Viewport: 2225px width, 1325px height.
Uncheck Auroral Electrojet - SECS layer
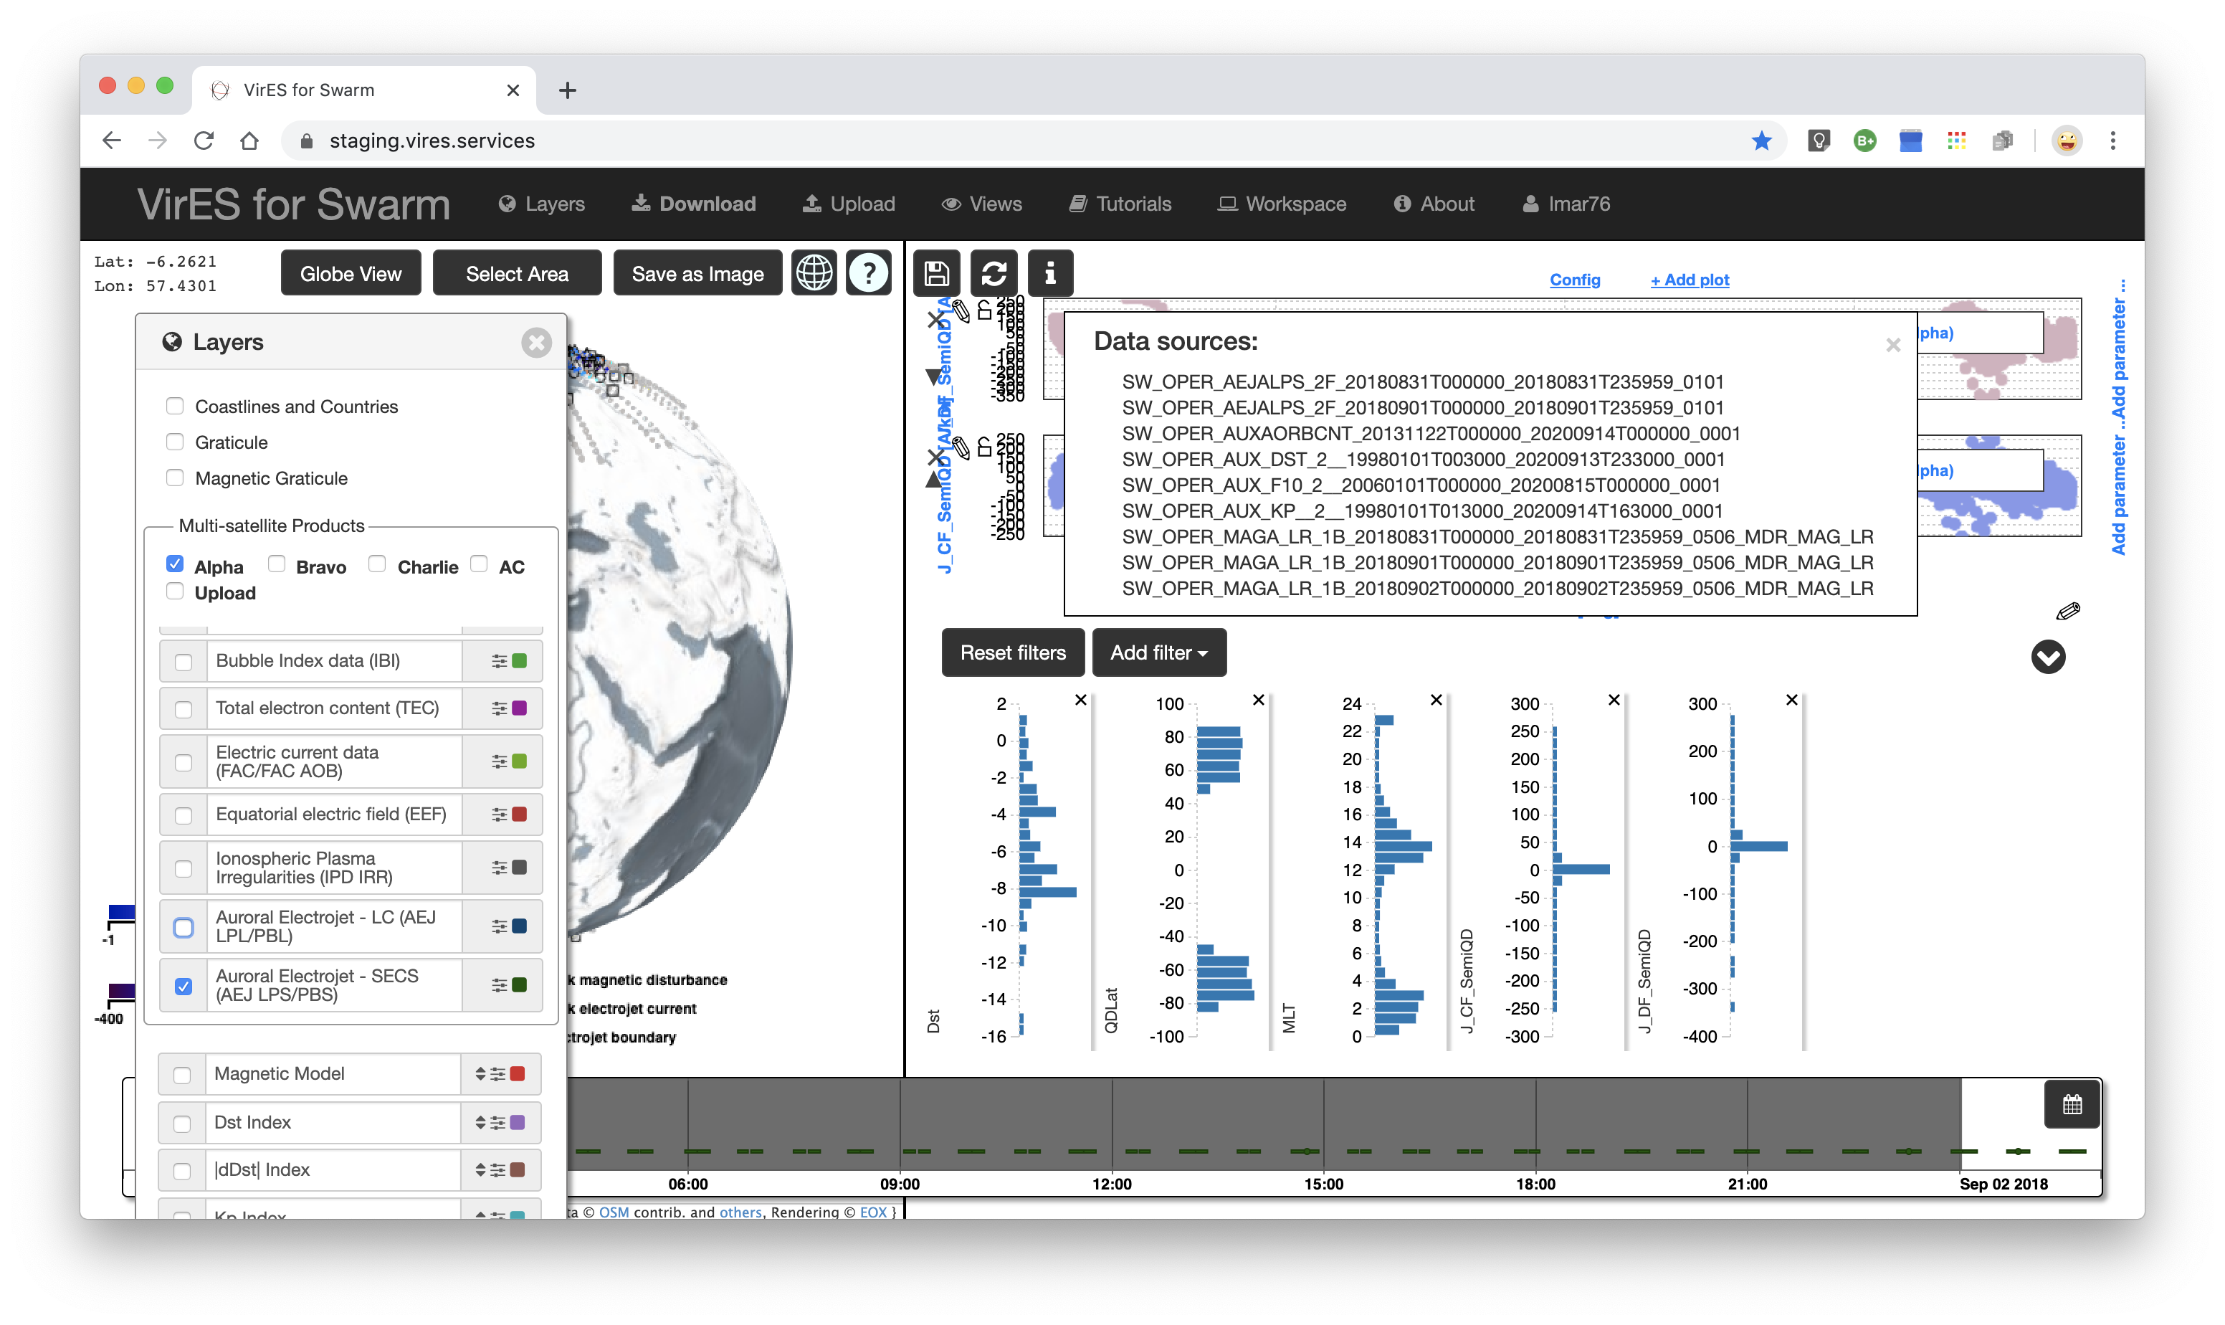pos(184,986)
